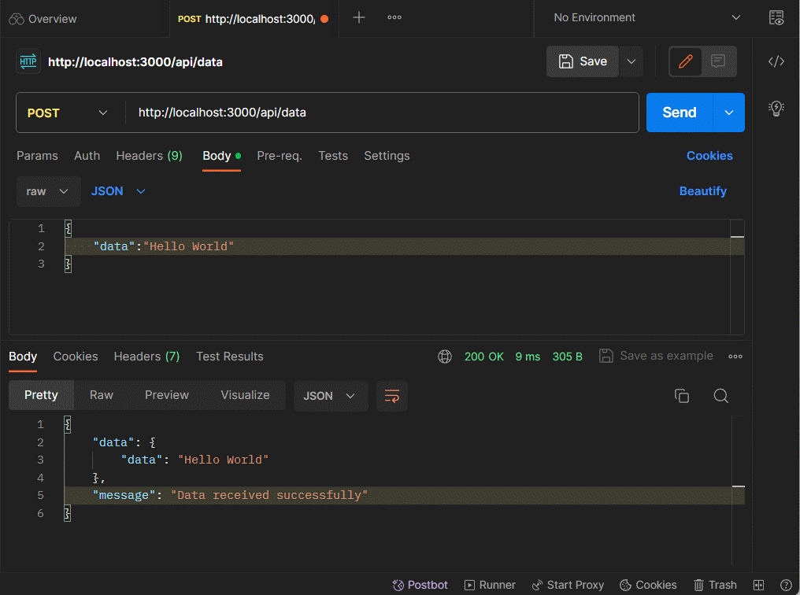Viewport: 800px width, 595px height.
Task: Search the response with magnifier icon
Action: point(720,396)
